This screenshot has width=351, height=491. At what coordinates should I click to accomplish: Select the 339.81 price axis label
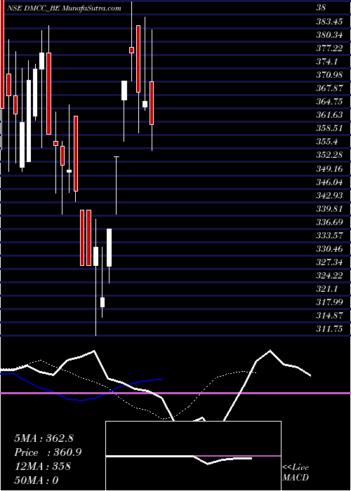pos(329,209)
